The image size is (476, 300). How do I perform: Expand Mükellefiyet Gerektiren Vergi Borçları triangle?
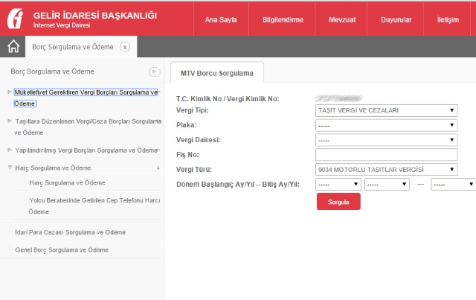click(10, 92)
